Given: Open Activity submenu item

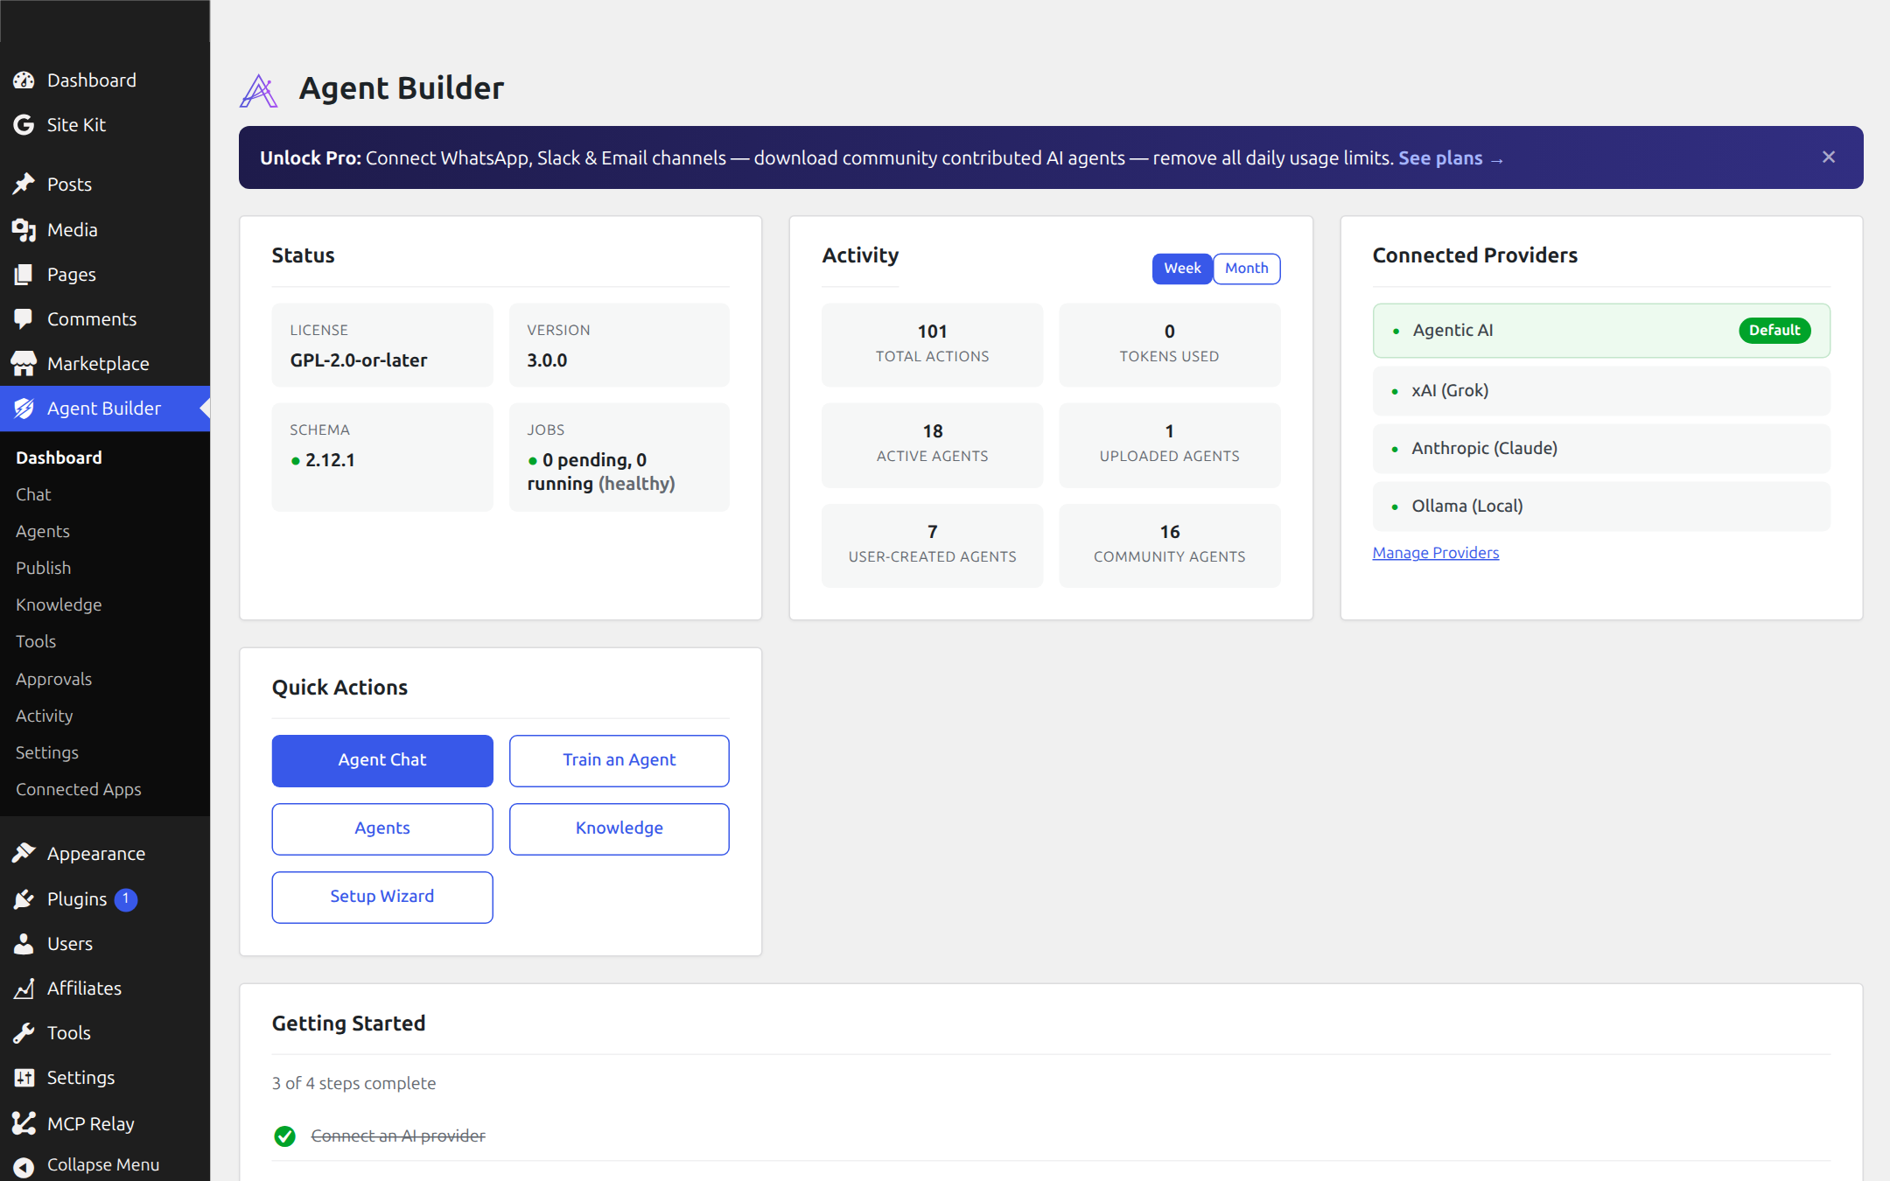Looking at the screenshot, I should (44, 716).
